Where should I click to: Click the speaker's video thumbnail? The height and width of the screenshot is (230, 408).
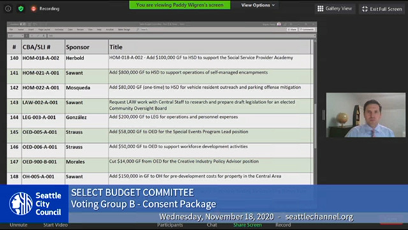coord(365,115)
